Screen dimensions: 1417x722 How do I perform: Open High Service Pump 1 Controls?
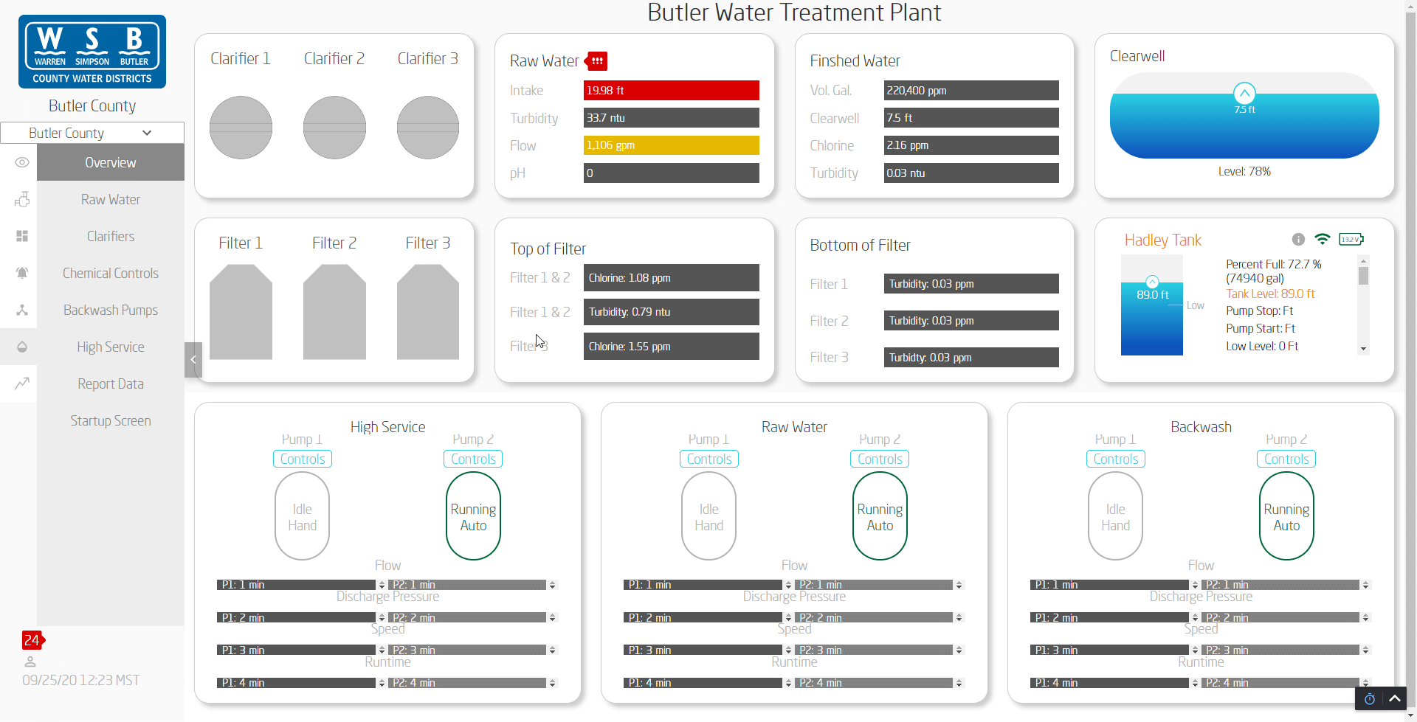pos(303,459)
